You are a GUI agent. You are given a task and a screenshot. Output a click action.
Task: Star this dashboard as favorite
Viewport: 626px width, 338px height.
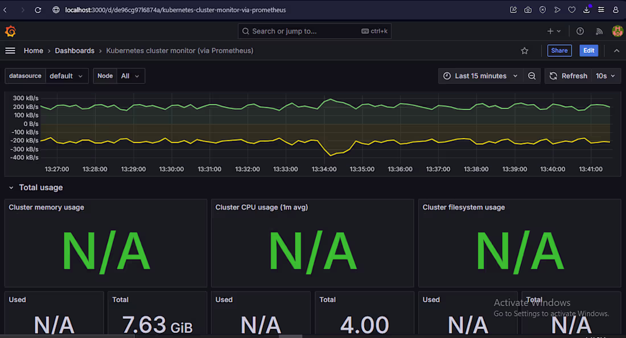[x=525, y=51]
